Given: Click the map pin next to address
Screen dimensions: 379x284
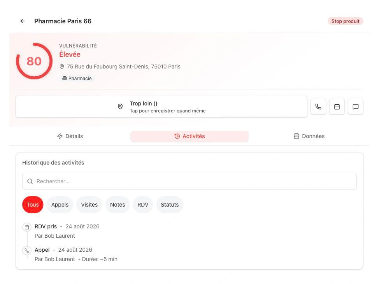Looking at the screenshot, I should pyautogui.click(x=62, y=67).
